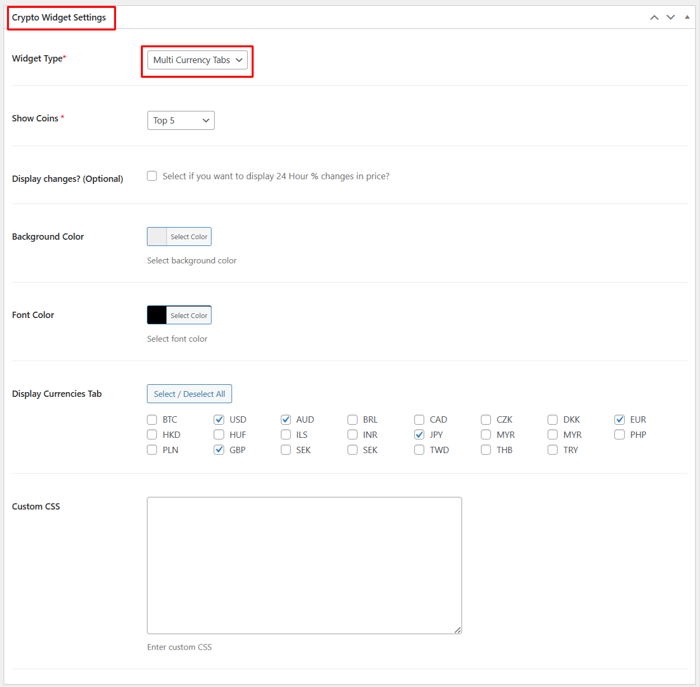Open the Show Coins dropdown

(x=181, y=120)
